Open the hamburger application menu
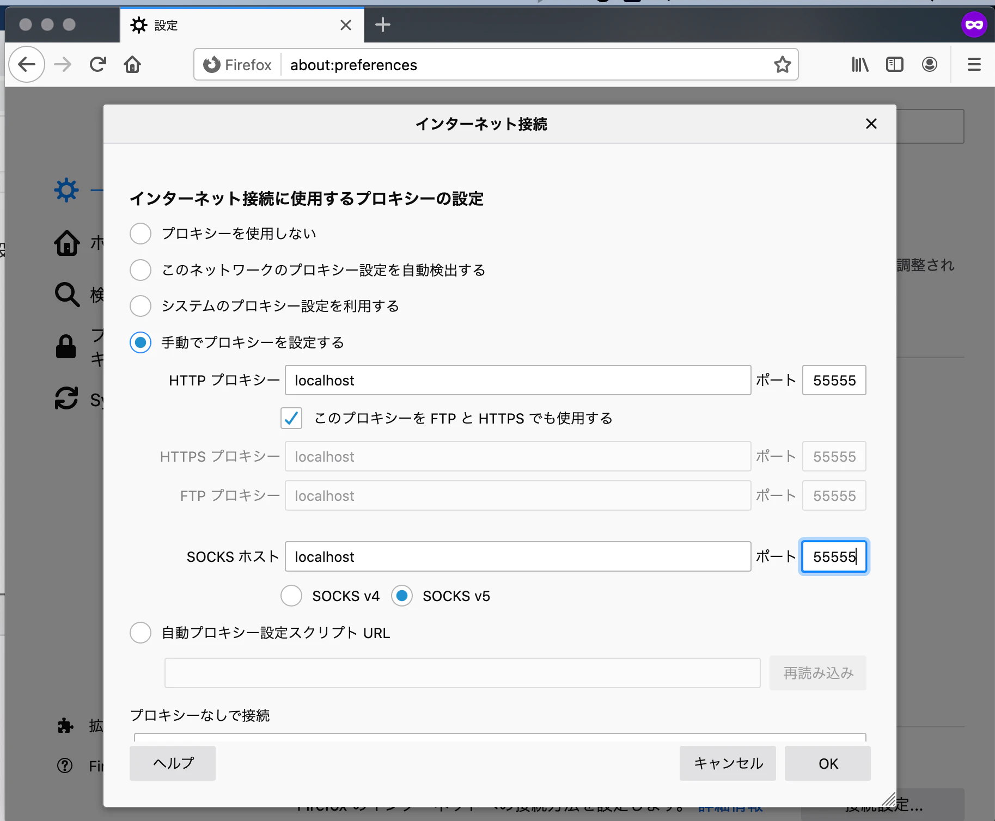Image resolution: width=995 pixels, height=821 pixels. tap(974, 65)
